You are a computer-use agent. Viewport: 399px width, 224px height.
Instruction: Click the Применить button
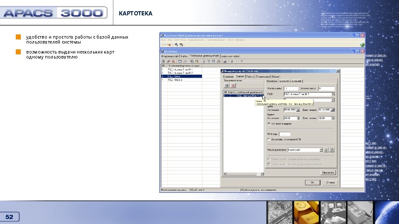pos(328,173)
